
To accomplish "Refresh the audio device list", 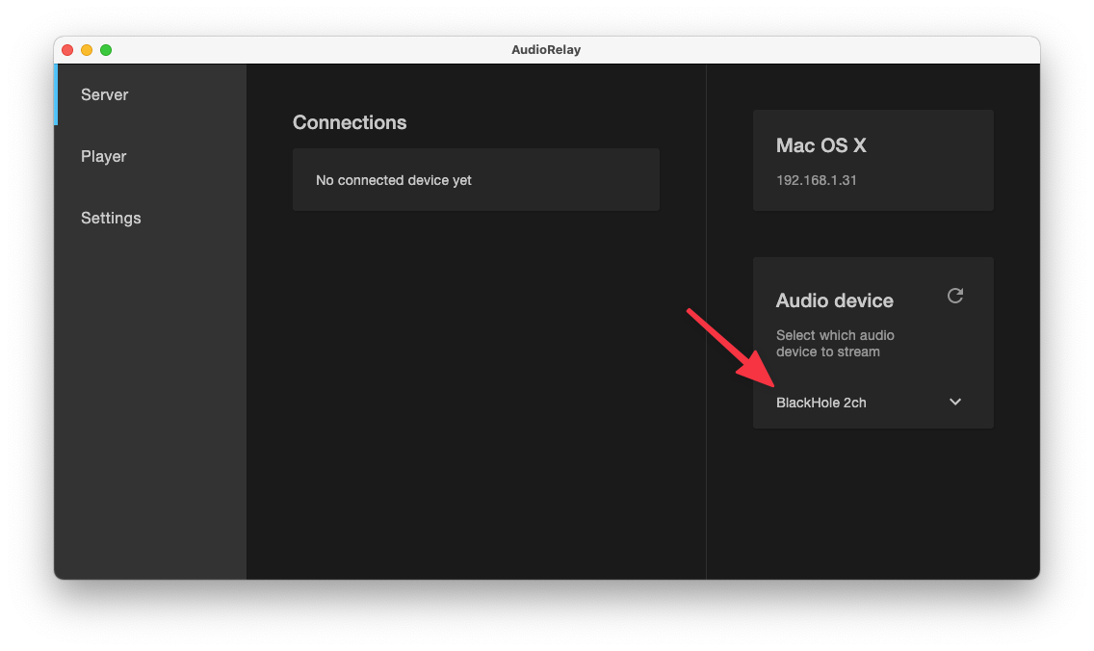I will (955, 296).
